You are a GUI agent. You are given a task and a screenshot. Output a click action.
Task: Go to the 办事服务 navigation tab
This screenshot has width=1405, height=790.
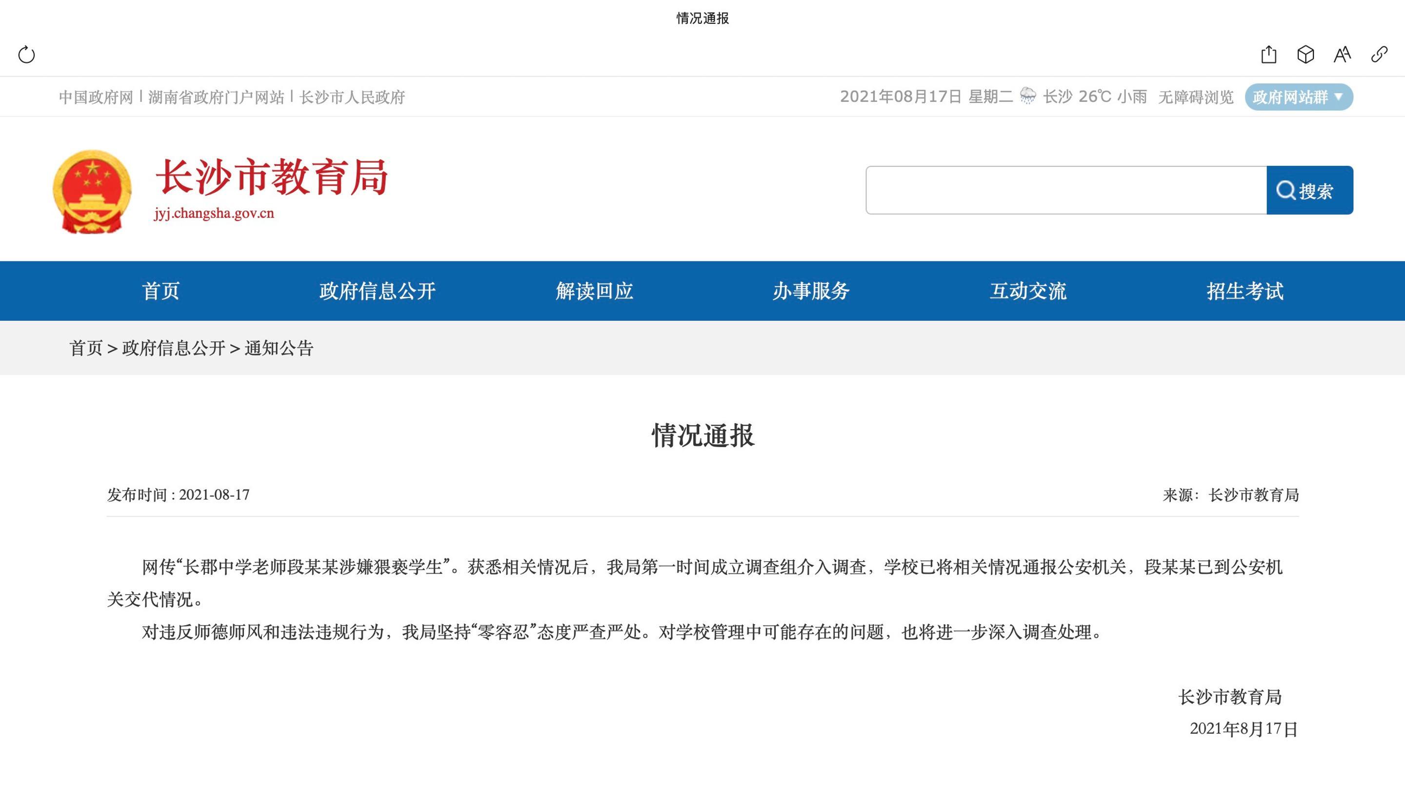point(811,291)
